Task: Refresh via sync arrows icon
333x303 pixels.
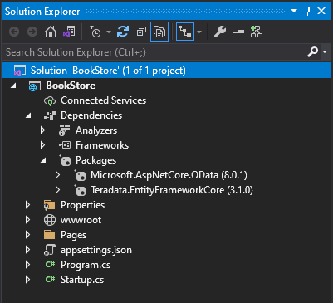Action: point(123,32)
